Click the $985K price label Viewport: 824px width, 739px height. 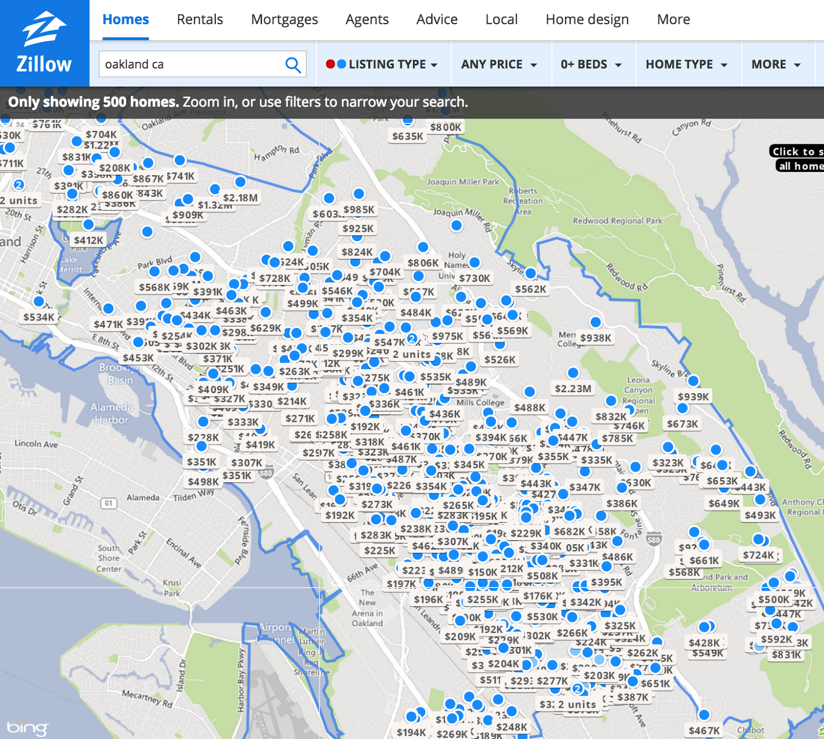pyautogui.click(x=359, y=210)
